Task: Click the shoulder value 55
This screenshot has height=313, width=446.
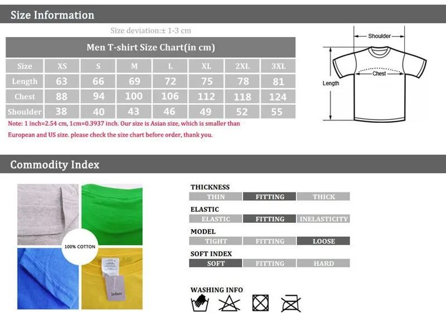Action: pos(278,112)
